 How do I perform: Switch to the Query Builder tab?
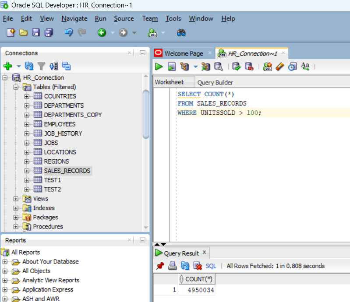click(215, 83)
